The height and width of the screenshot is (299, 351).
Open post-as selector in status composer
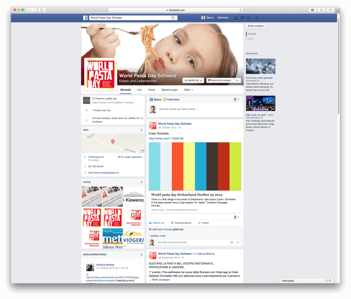click(236, 100)
